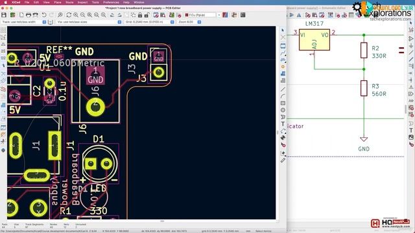This screenshot has height=233, width=415.
Task: Click the Plot icon beside Print
Action: pyautogui.click(x=35, y=15)
